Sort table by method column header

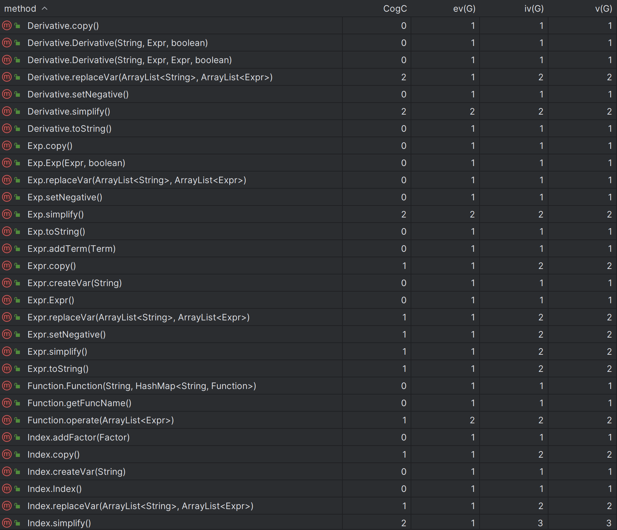pos(20,9)
